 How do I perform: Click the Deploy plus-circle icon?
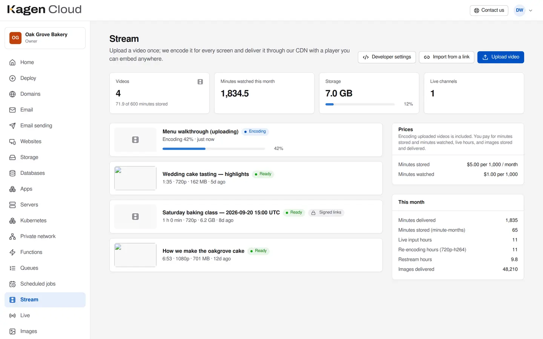pos(12,78)
